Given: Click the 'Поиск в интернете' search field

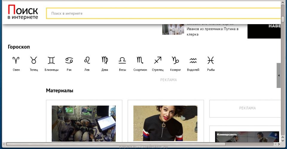Looking at the screenshot, I should 164,13.
